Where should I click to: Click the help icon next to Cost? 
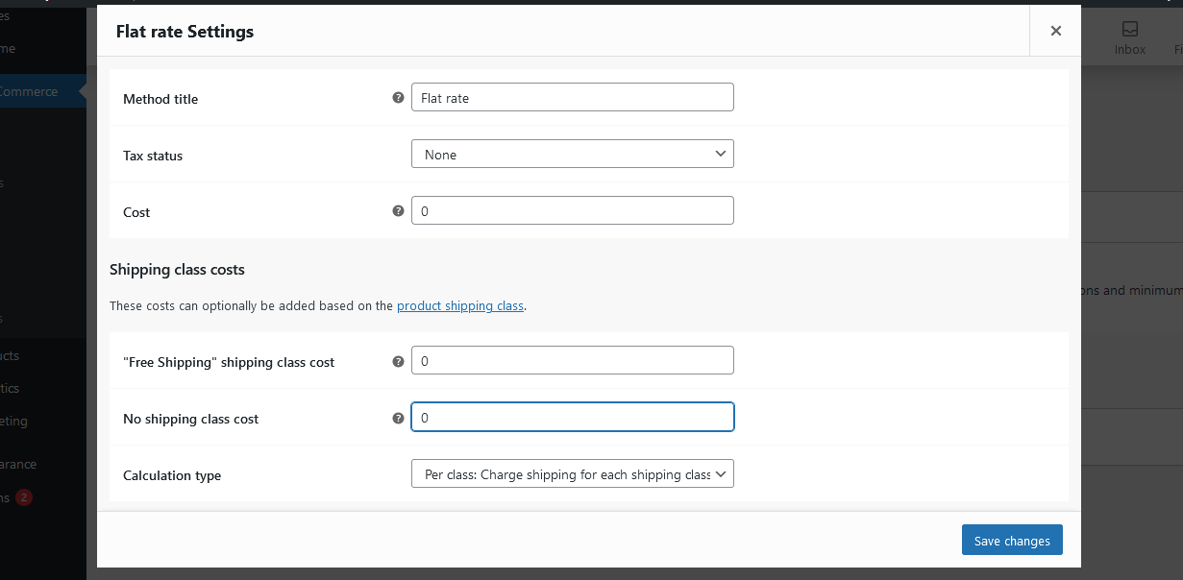(x=398, y=211)
